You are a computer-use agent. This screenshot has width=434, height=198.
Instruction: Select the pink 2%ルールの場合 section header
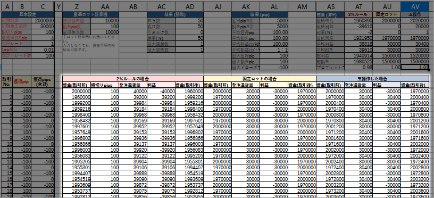click(x=133, y=79)
